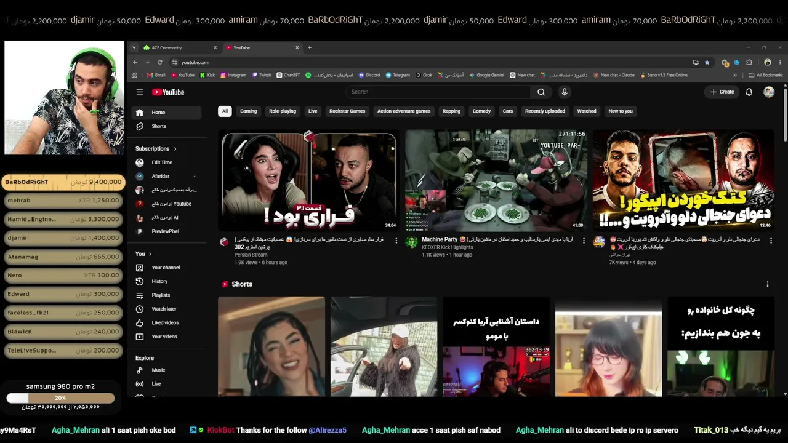This screenshot has width=788, height=443.
Task: Select the Recently uploaded filter chip
Action: click(545, 111)
